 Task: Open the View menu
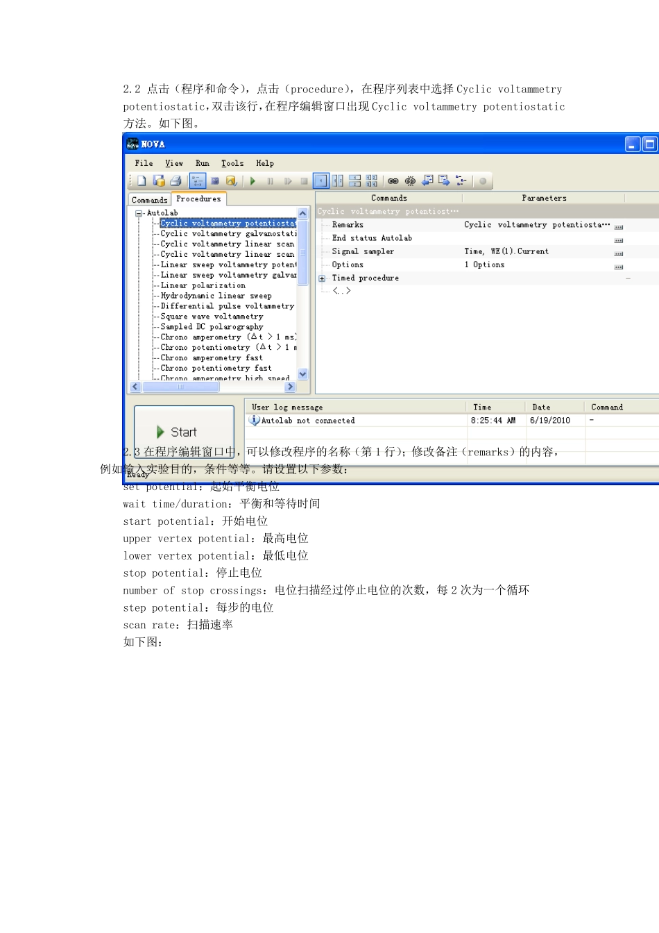(174, 163)
